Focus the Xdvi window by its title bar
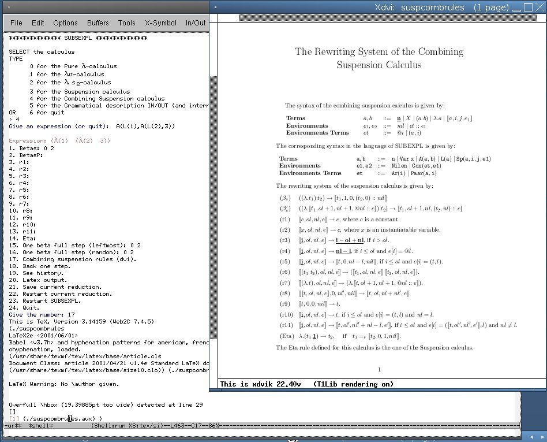Image resolution: width=547 pixels, height=442 pixels. pos(369,8)
